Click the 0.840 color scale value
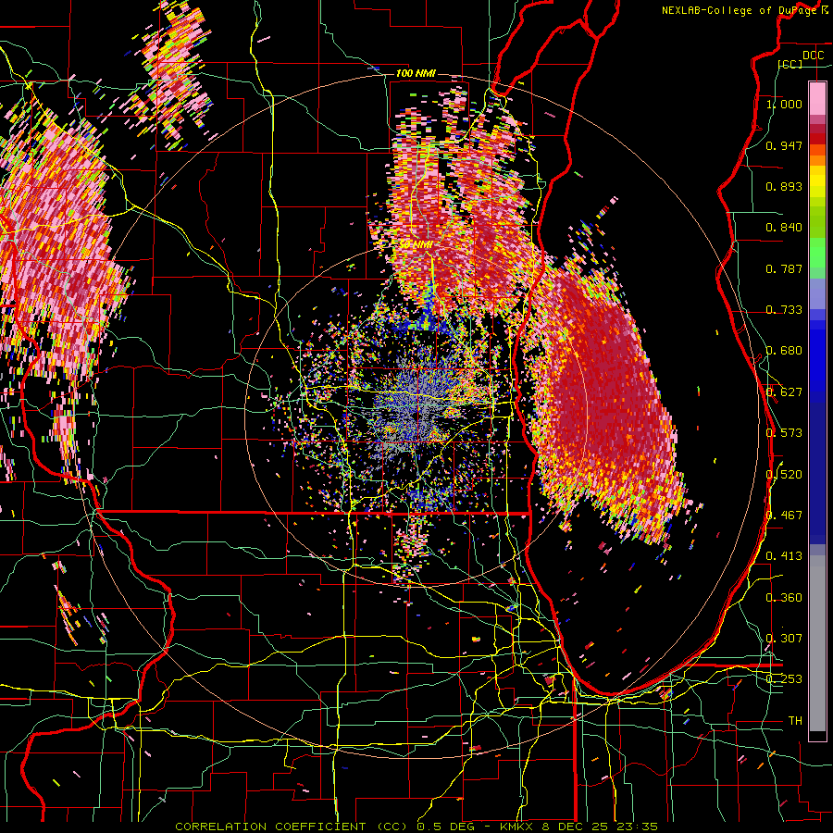Viewport: 833px width, 833px height. coord(784,228)
